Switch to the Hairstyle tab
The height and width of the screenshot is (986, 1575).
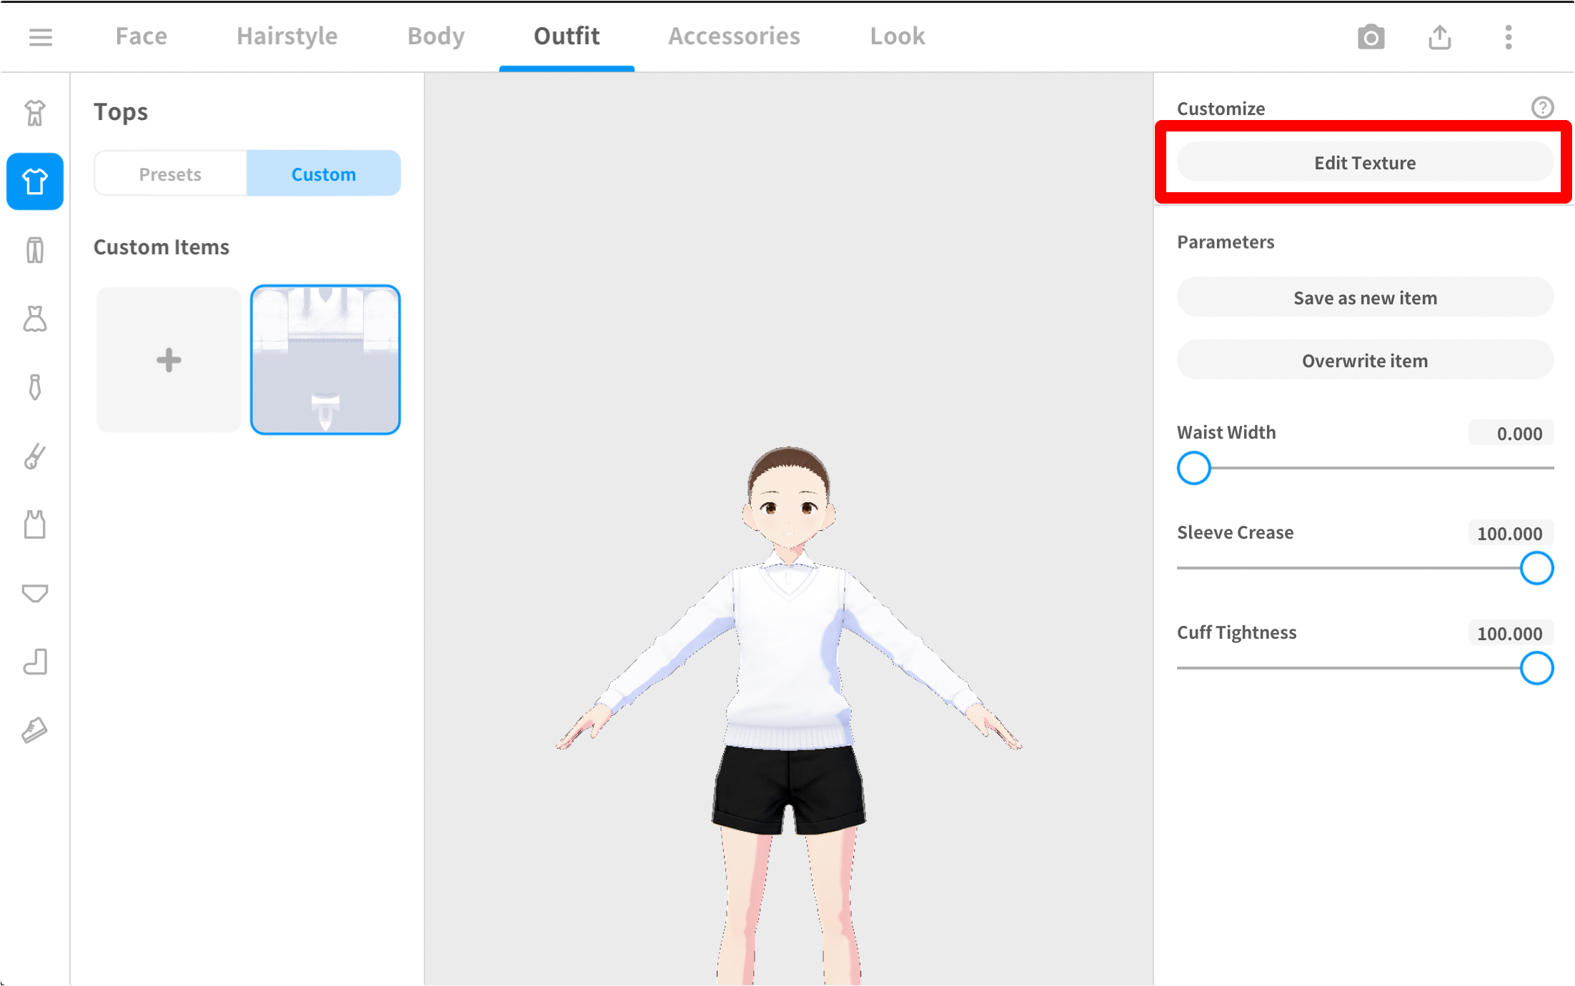click(287, 36)
